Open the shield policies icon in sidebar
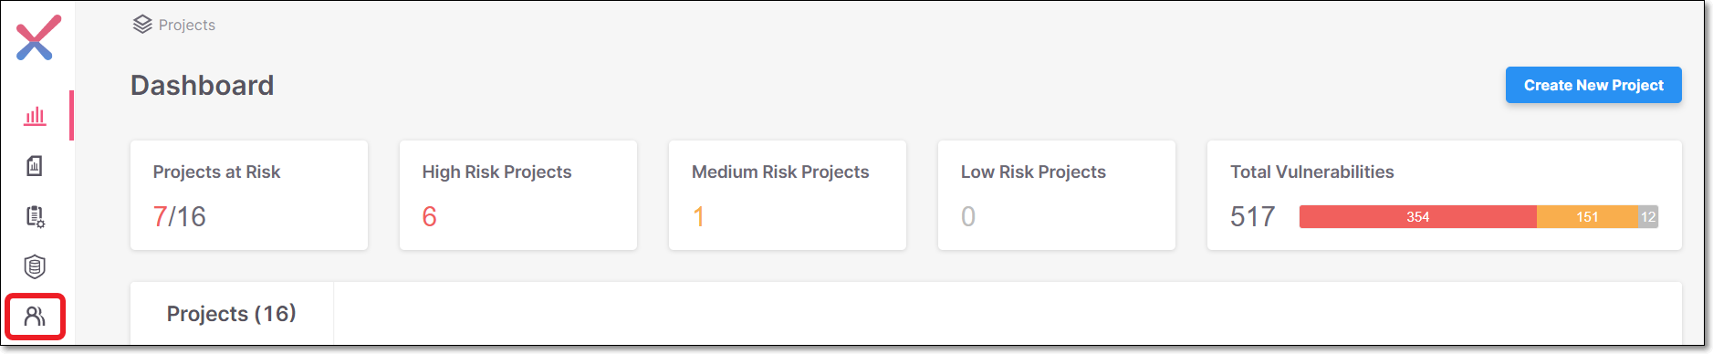1713x354 pixels. (x=35, y=266)
